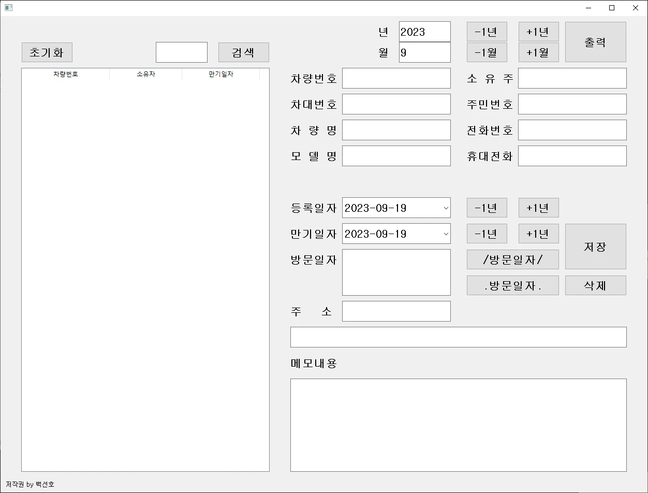Click the 소유주 input field
The width and height of the screenshot is (648, 493).
pos(572,78)
